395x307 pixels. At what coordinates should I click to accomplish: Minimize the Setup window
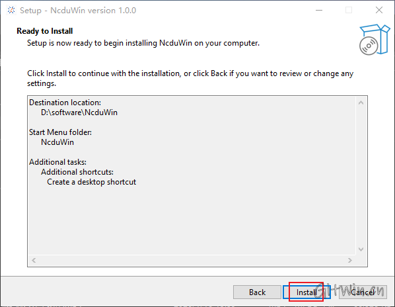[319, 11]
